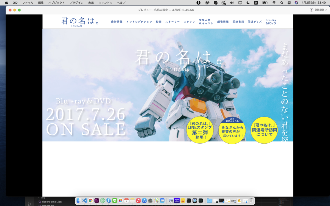Open the ウィンドウ menu

click(105, 2)
